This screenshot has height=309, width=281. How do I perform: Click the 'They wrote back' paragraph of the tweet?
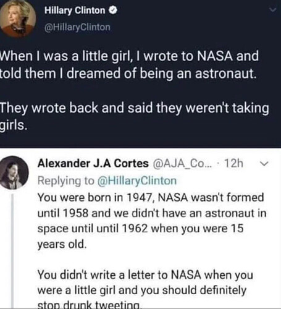135,116
